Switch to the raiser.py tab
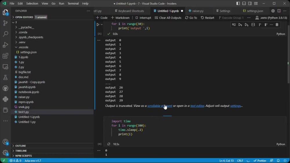Viewport: 290px width, 163px height. pos(198,11)
